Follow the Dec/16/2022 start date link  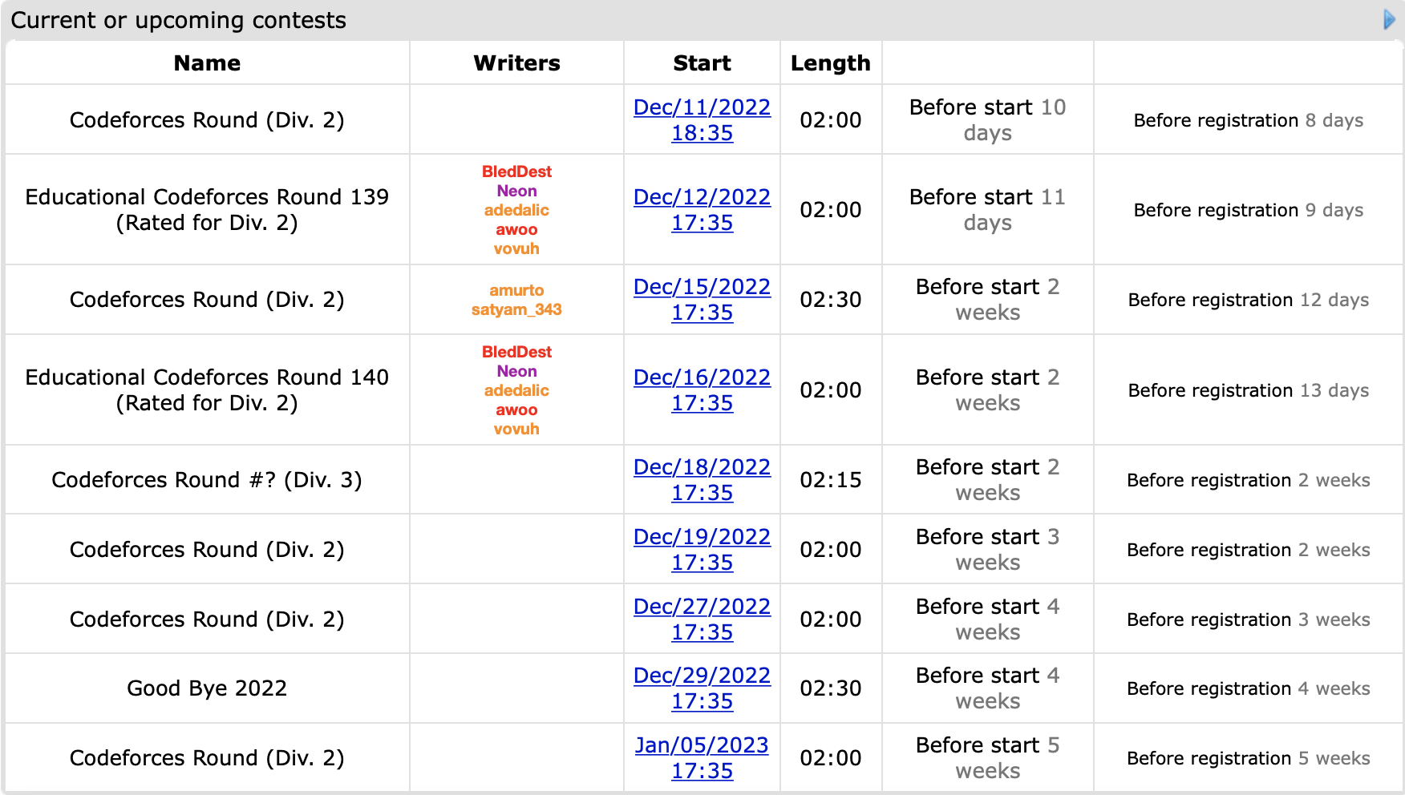point(702,377)
